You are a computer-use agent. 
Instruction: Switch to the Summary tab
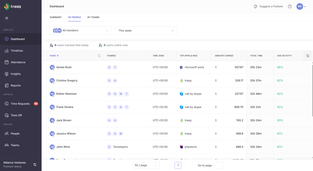pyautogui.click(x=56, y=17)
